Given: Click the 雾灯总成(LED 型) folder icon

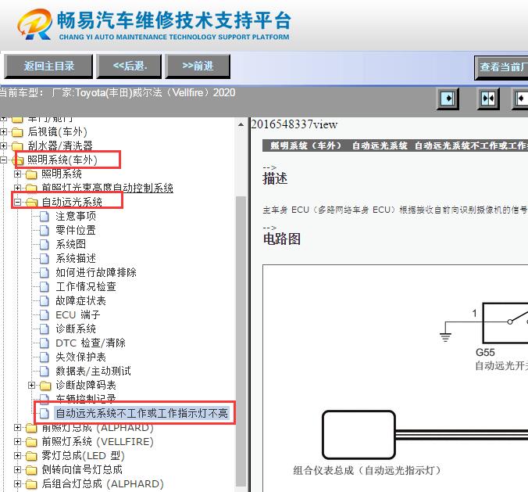Looking at the screenshot, I should tap(31, 456).
